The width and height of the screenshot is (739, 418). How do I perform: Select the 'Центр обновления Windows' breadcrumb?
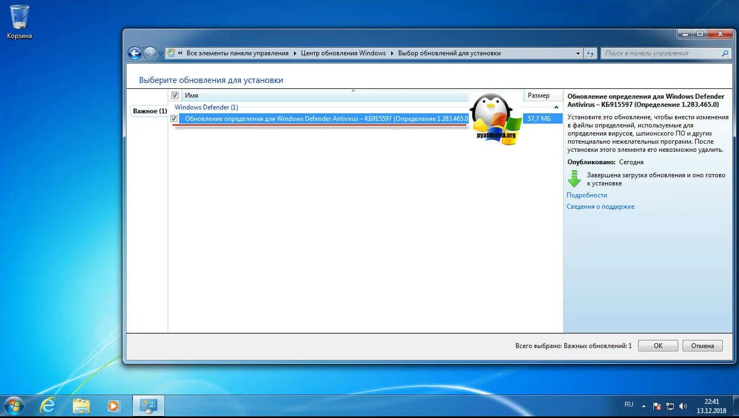coord(343,53)
